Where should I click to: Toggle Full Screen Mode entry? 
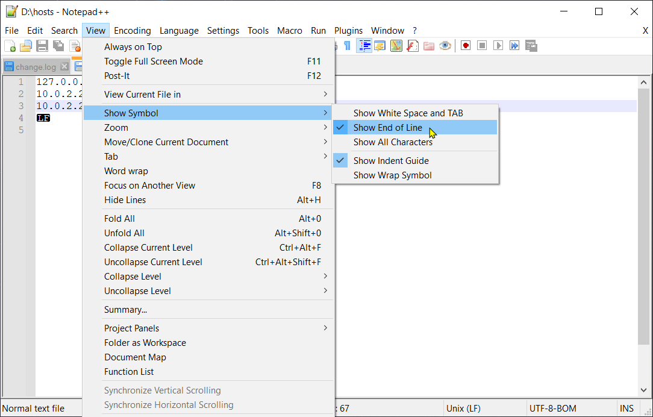pos(208,61)
